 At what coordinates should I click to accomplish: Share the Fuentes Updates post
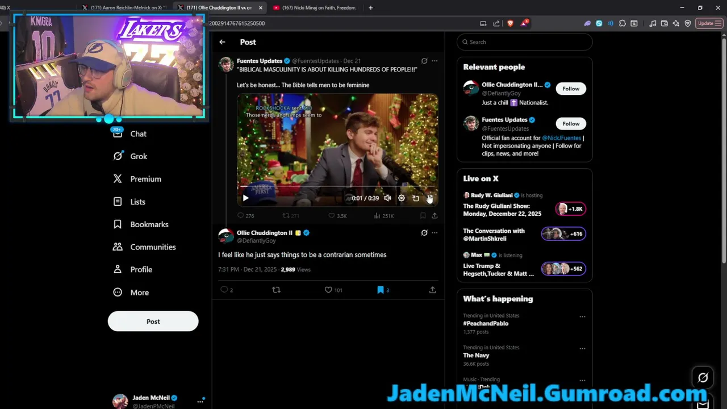click(434, 216)
